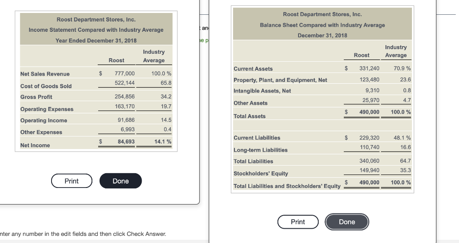Select the 70.9 % industry average value
Image resolution: width=459 pixels, height=243 pixels.
(402, 68)
